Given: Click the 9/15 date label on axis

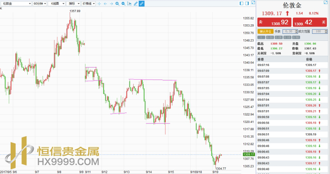Looking at the screenshot, I should [171, 172].
